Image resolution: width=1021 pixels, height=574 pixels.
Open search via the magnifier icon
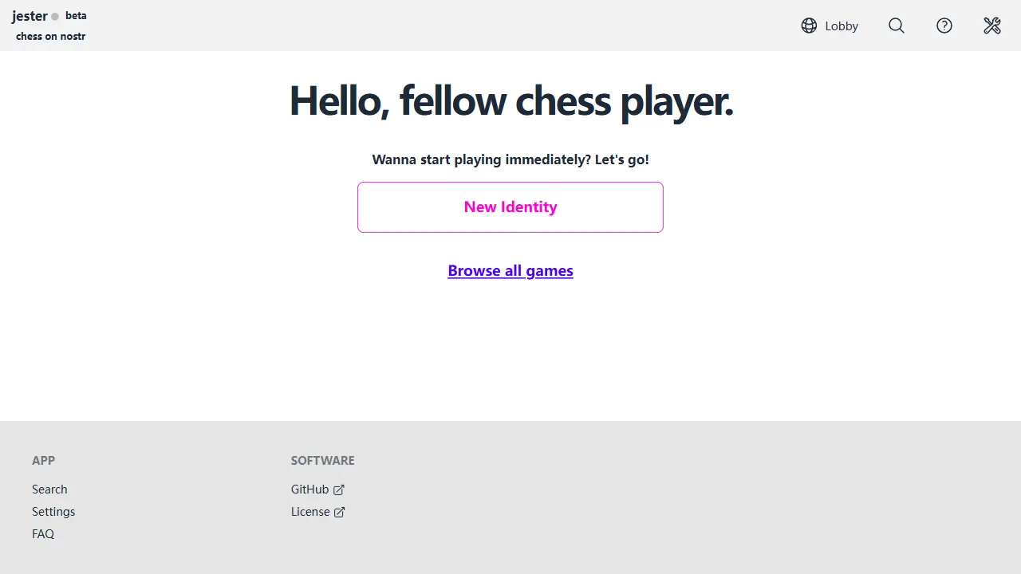point(897,26)
